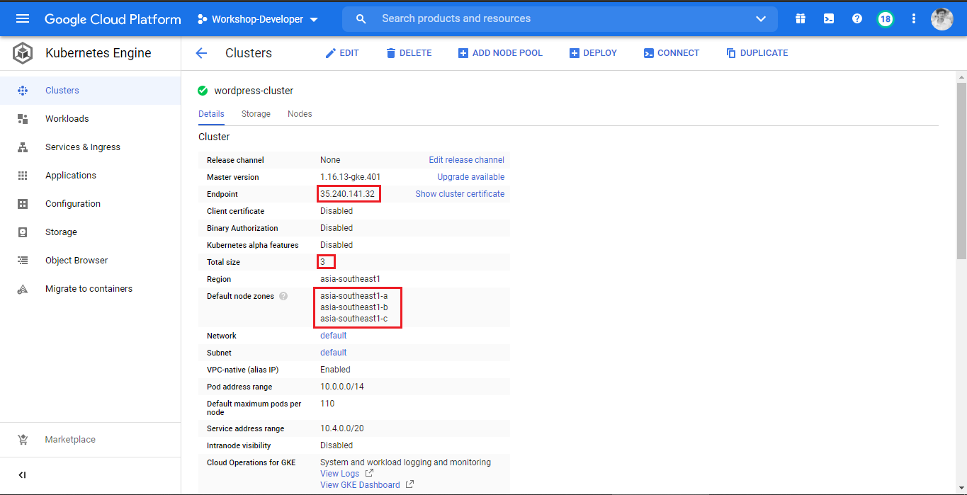The width and height of the screenshot is (967, 495).
Task: Click the Add Node Pool button
Action: coord(500,53)
